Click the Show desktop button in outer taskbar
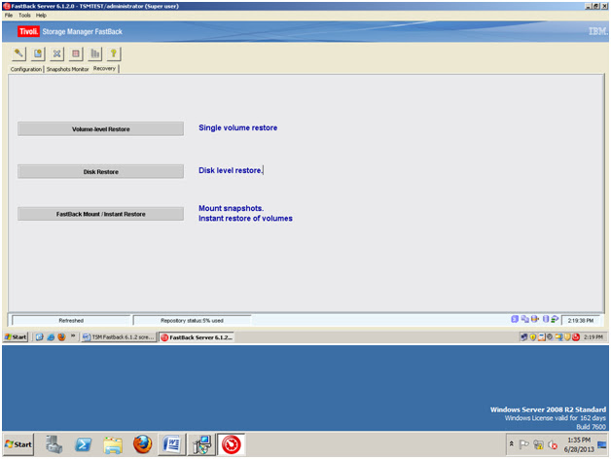This screenshot has height=459, width=611. pos(602,444)
